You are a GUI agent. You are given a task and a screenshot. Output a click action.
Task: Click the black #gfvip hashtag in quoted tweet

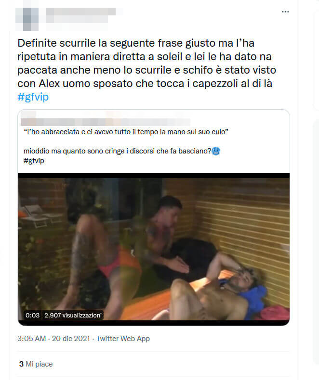(34, 161)
